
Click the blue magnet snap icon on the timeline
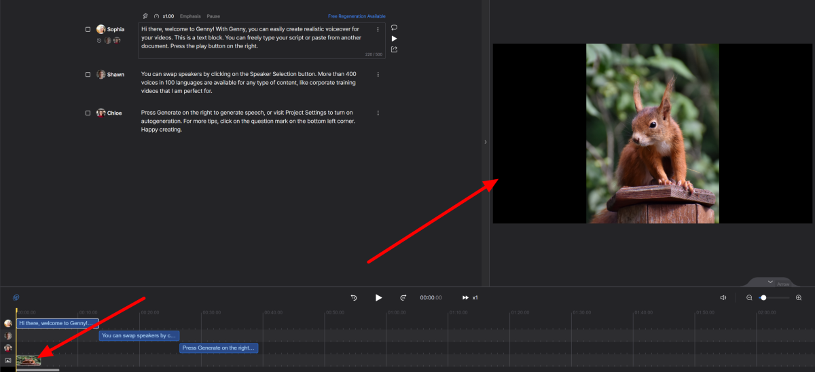[16, 297]
